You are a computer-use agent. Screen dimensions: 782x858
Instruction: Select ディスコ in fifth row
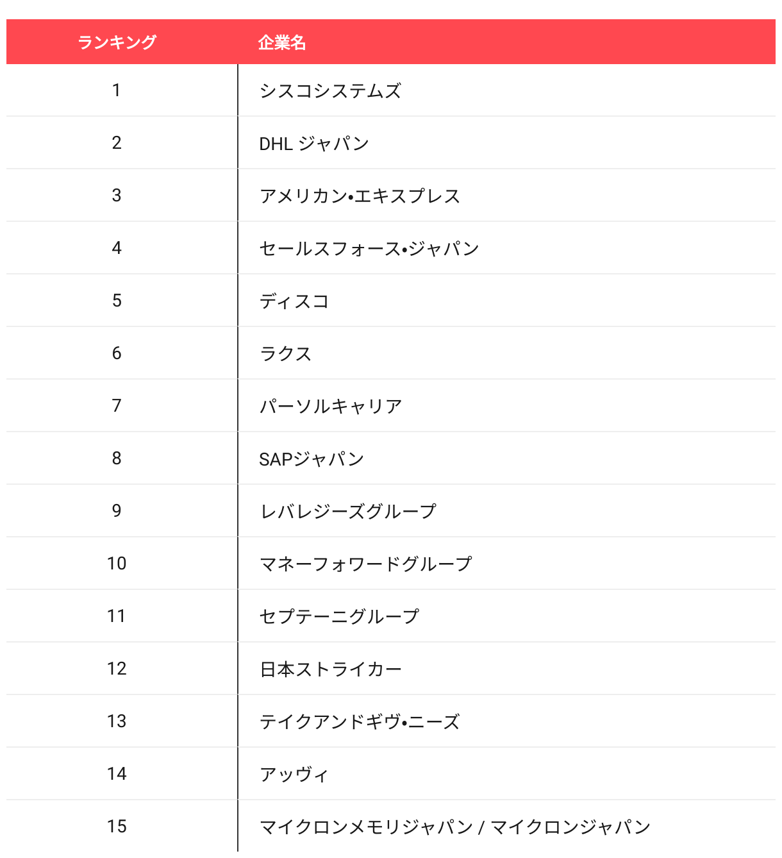(294, 301)
